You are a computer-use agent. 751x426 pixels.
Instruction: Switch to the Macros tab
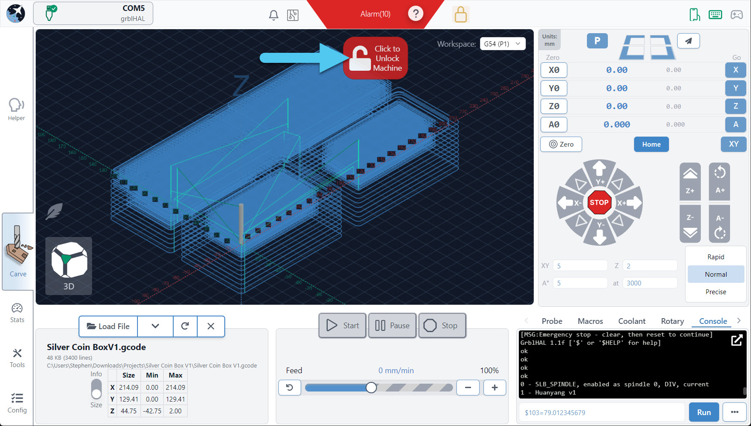click(x=590, y=321)
